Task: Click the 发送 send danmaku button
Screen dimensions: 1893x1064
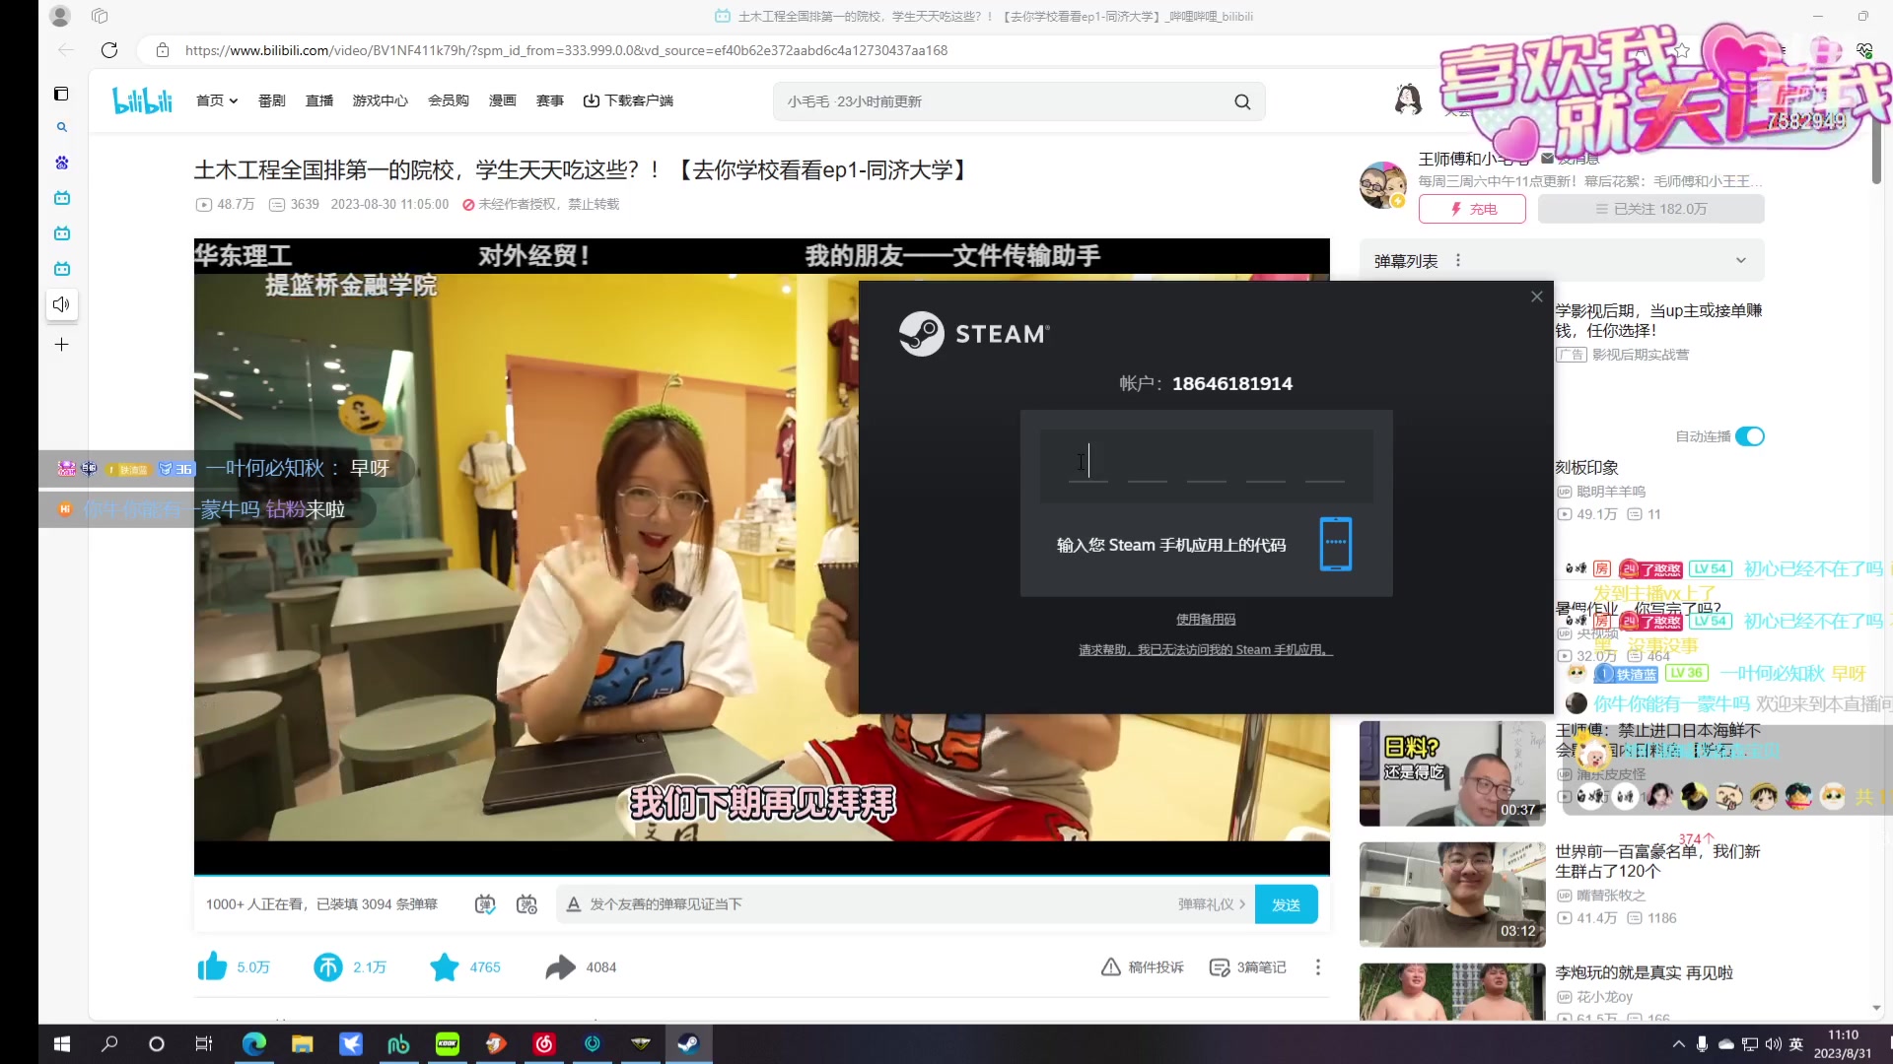Action: pyautogui.click(x=1286, y=904)
